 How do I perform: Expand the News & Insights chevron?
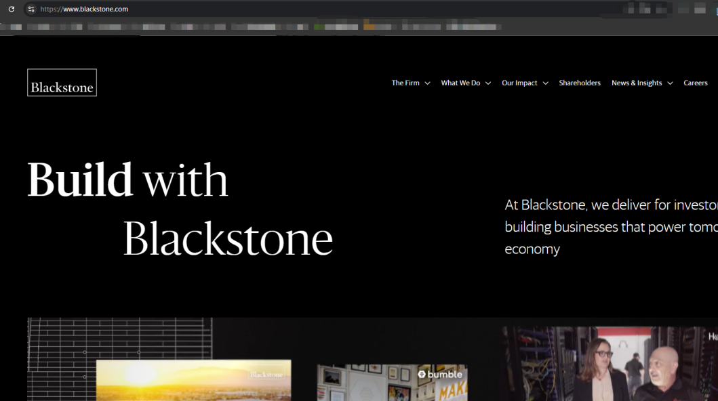pyautogui.click(x=670, y=83)
